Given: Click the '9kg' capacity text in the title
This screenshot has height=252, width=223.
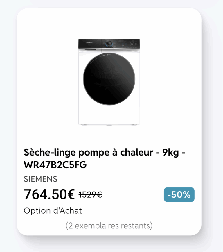Looking at the screenshot, I should (171, 152).
